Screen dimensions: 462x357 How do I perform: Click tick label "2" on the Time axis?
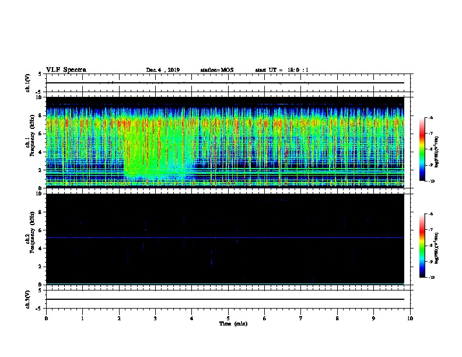click(119, 318)
